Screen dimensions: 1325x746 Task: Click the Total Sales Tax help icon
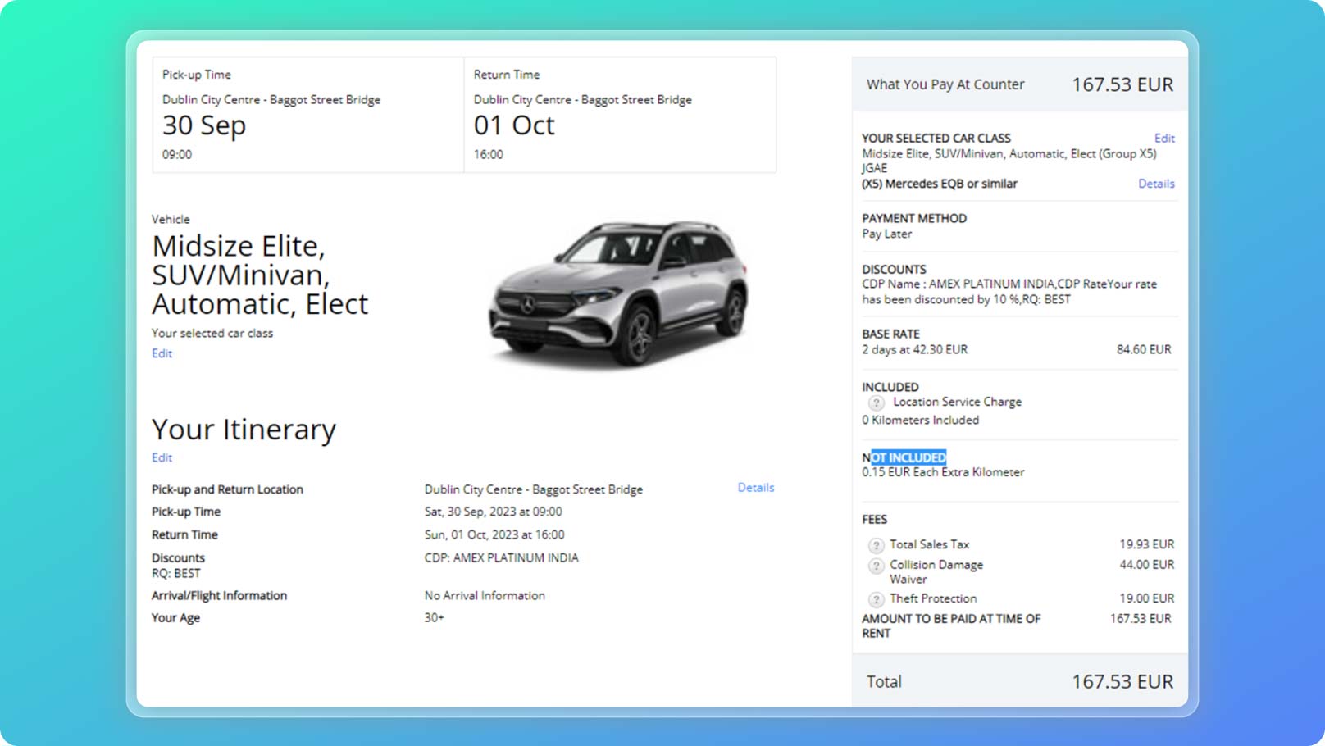point(876,545)
